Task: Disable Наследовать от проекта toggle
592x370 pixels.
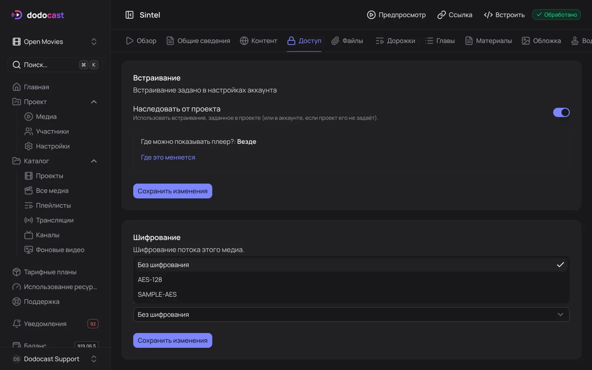Action: pos(561,112)
